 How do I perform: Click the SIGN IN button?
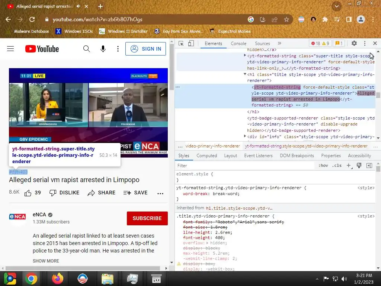pos(145,49)
